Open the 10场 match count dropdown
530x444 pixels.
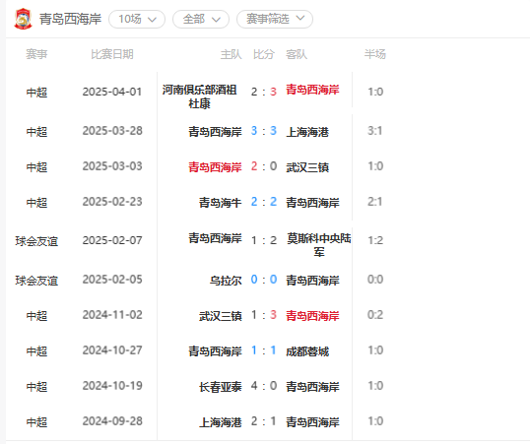click(137, 19)
